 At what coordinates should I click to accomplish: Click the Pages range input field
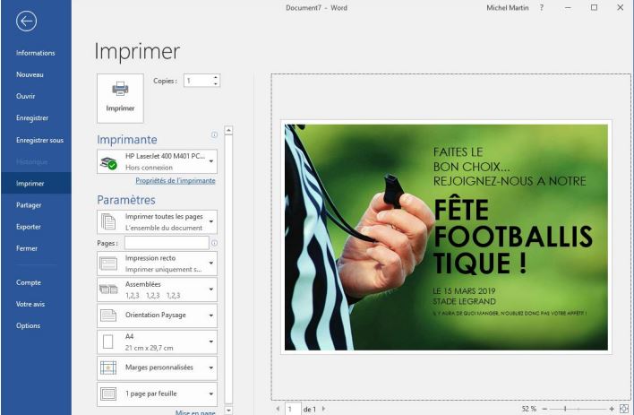click(x=167, y=243)
